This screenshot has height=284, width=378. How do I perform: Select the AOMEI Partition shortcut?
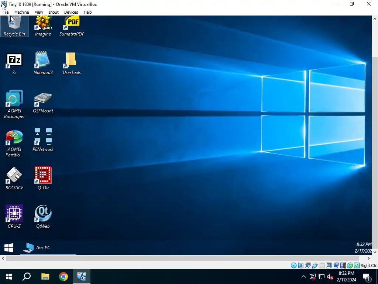[14, 143]
